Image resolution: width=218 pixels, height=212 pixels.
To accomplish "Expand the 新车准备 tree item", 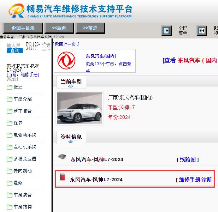I will coord(23,111).
